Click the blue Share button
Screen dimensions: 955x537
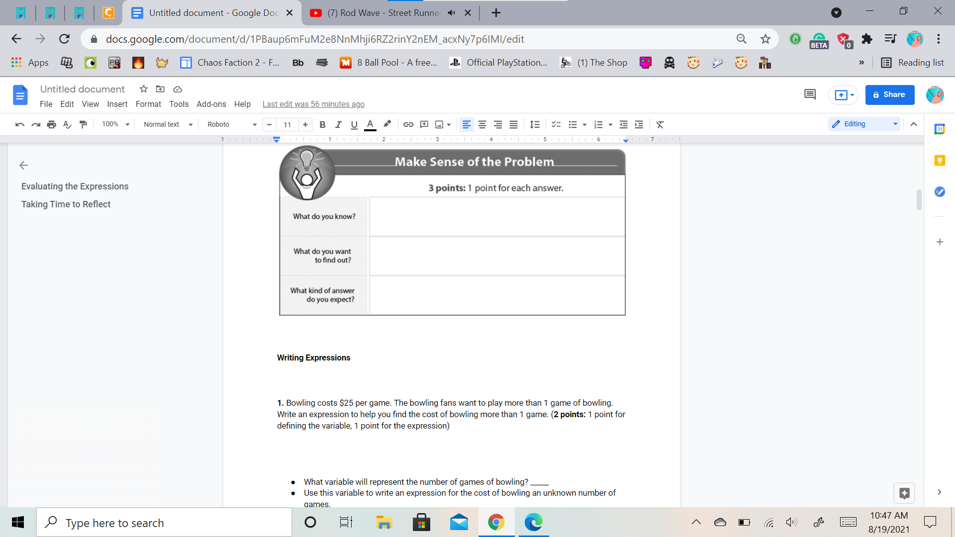point(889,94)
